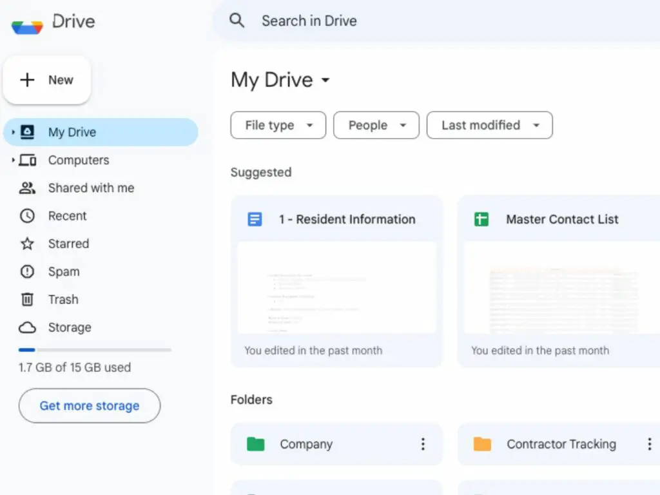Open the People filter dropdown
The image size is (660, 495).
(376, 125)
